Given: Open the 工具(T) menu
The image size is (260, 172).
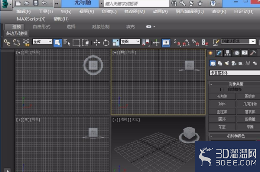Looking at the screenshot, I should coord(45,11).
